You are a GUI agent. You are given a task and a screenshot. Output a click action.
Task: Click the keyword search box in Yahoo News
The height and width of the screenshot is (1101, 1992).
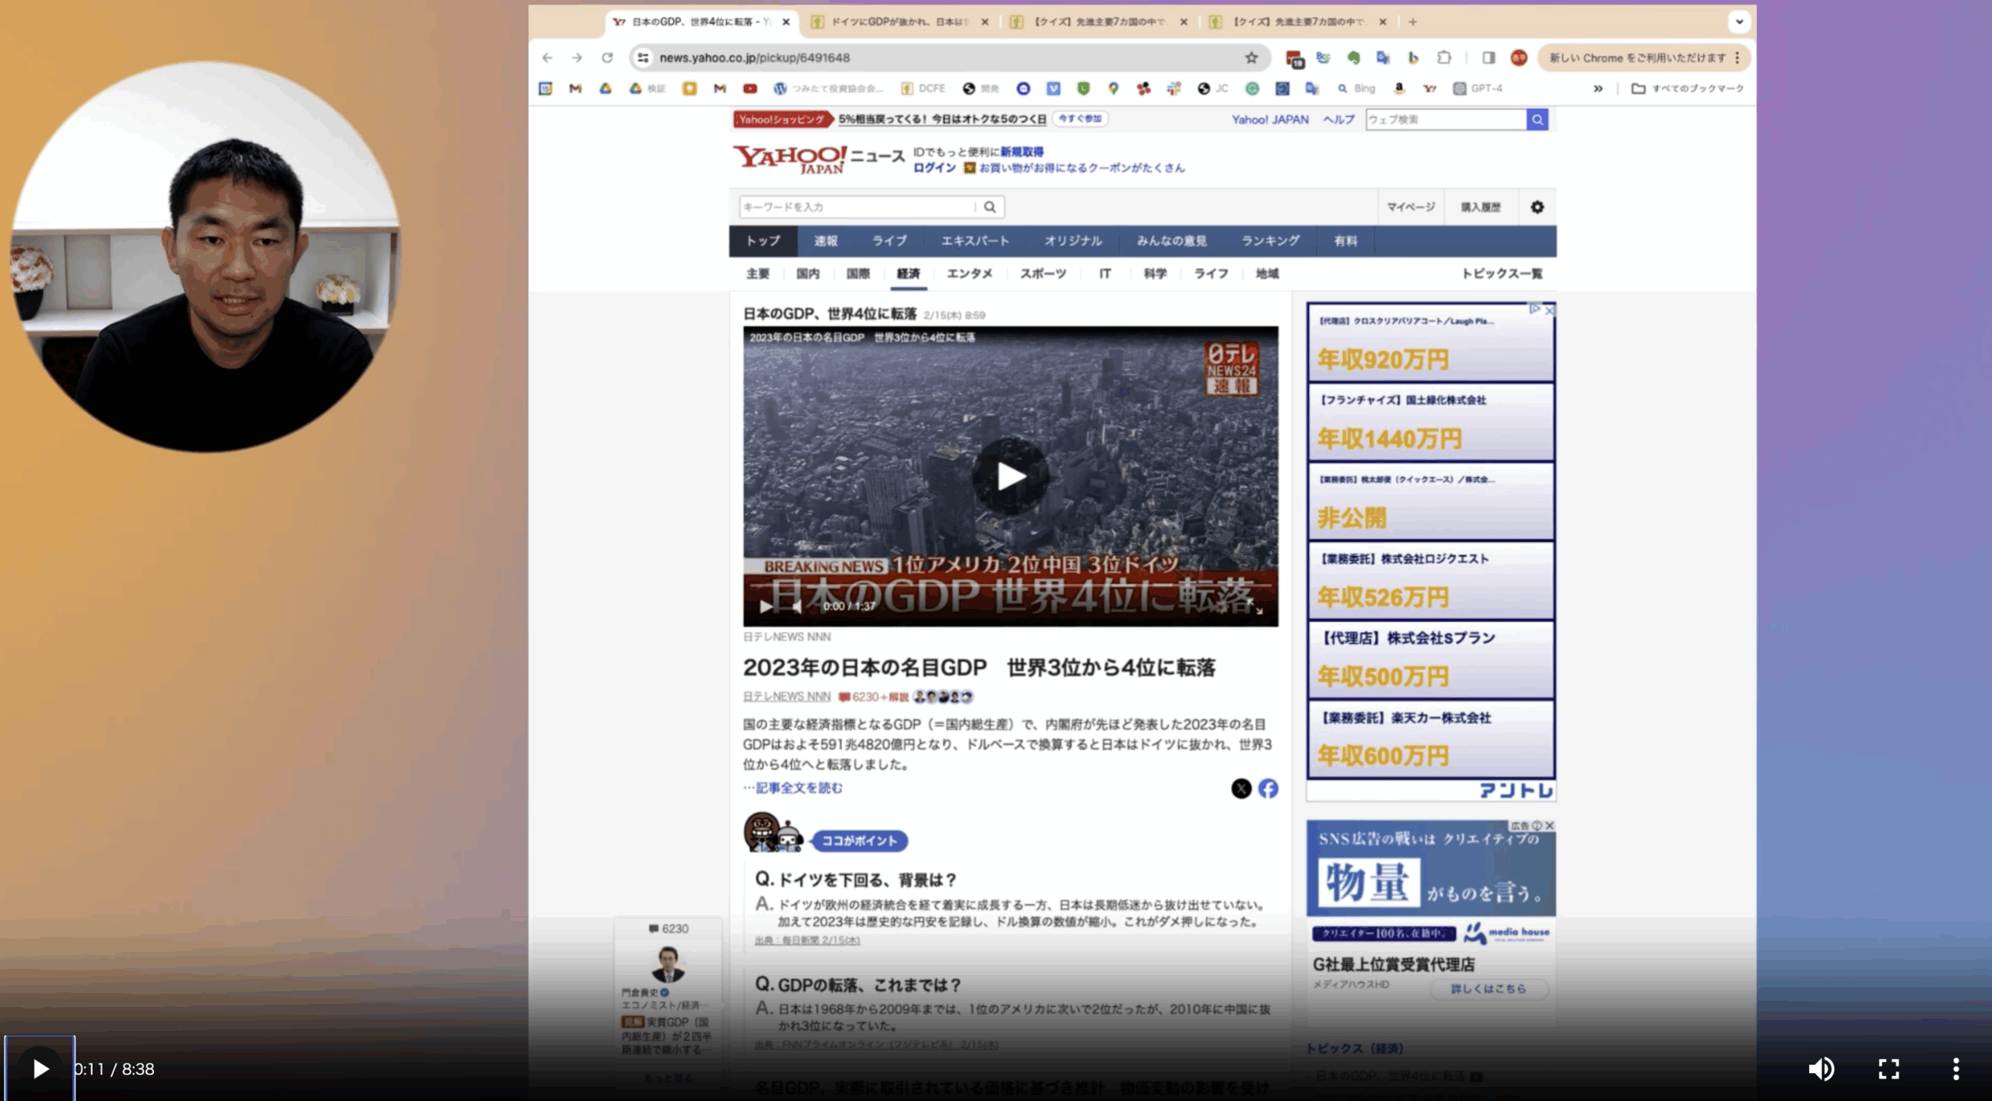857,207
